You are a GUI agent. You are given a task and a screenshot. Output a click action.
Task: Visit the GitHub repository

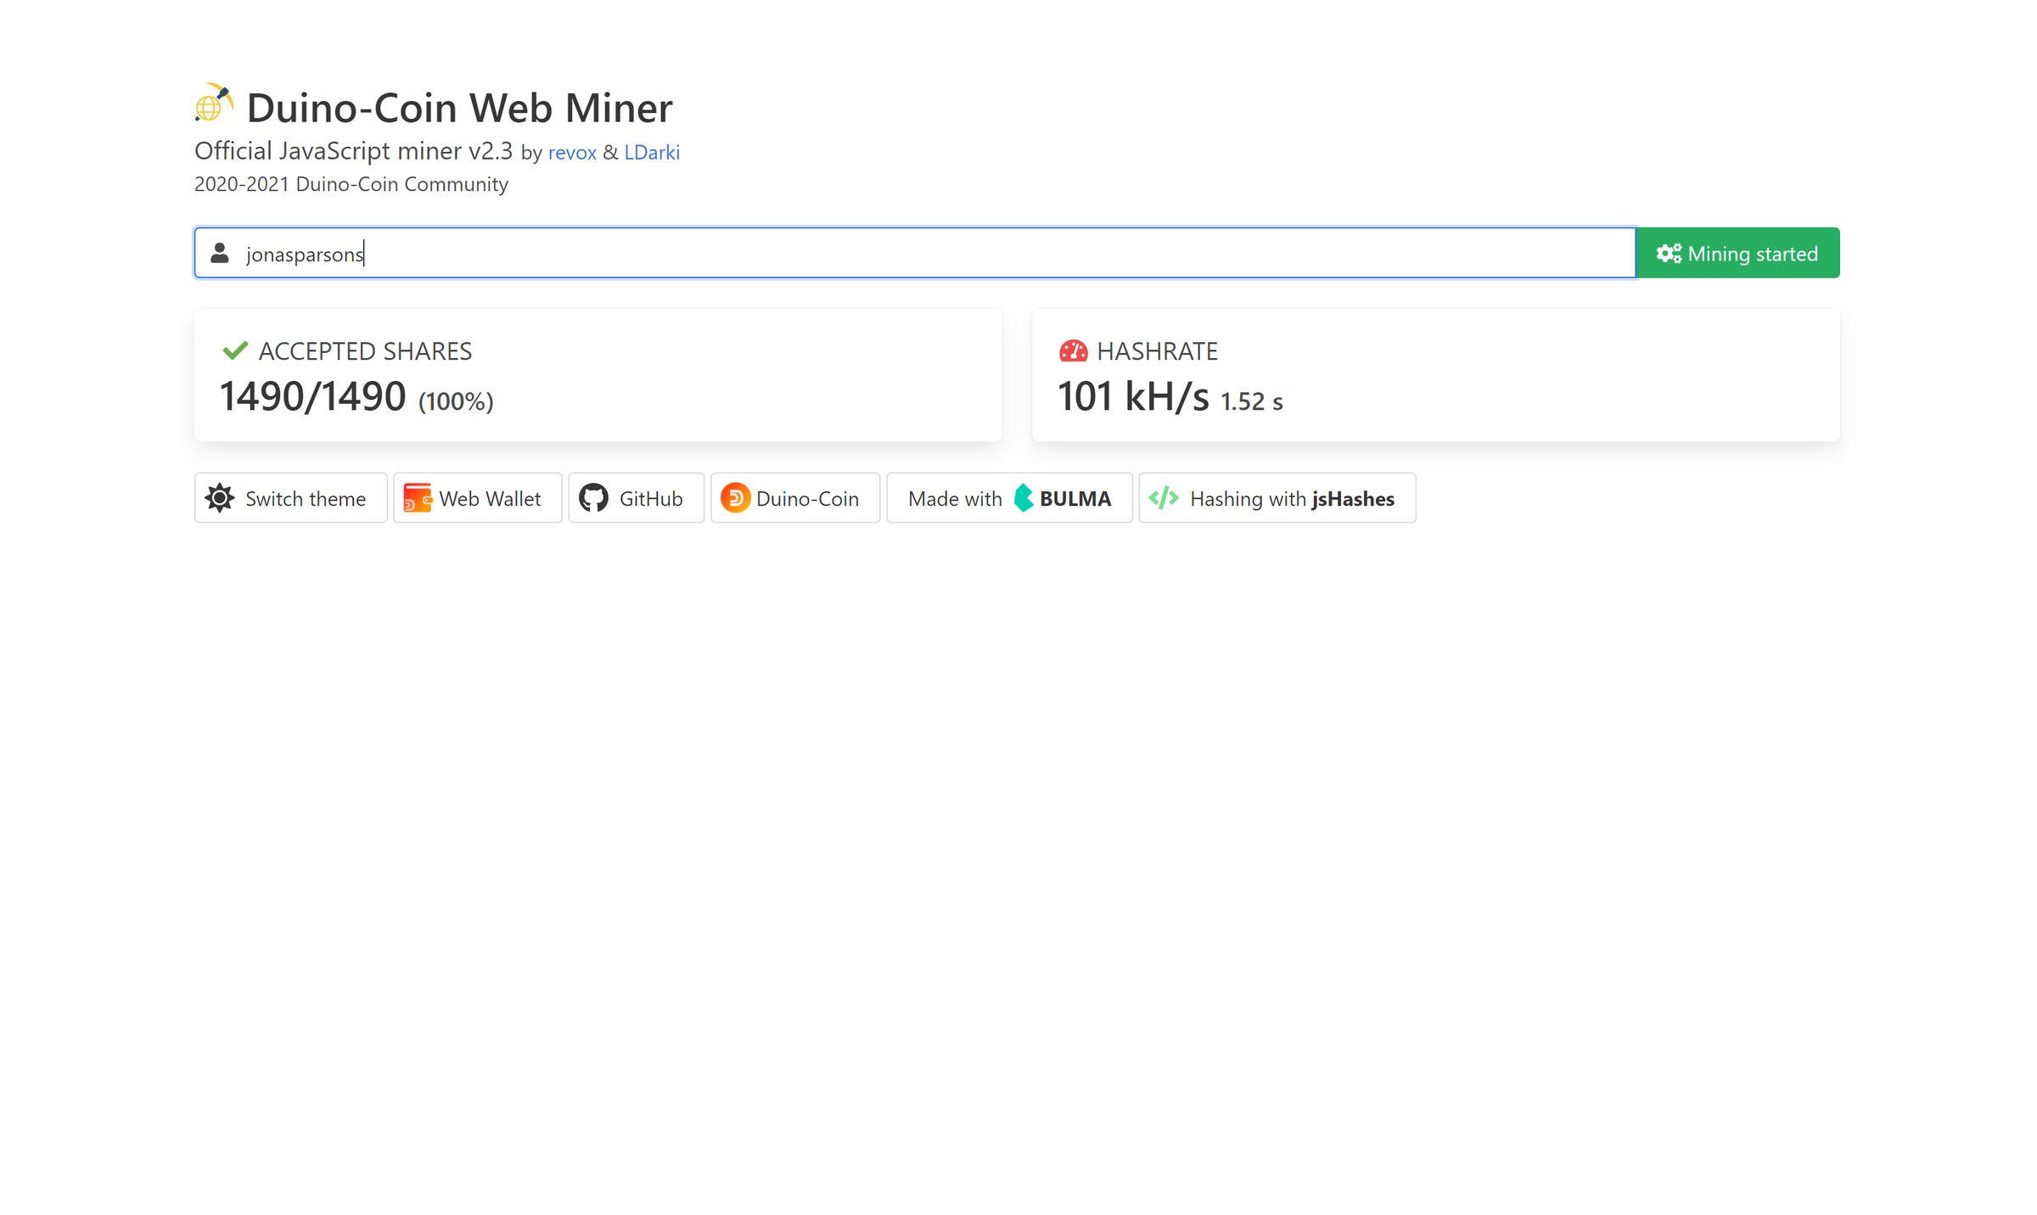tap(636, 498)
